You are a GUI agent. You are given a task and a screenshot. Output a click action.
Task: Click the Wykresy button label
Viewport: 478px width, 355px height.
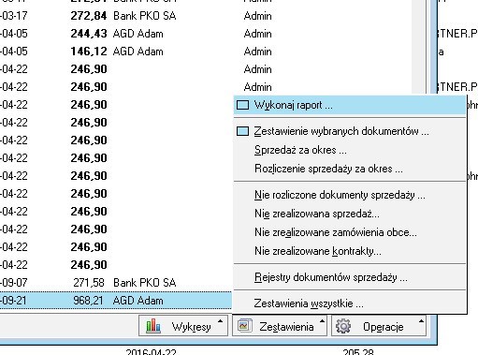(x=191, y=327)
